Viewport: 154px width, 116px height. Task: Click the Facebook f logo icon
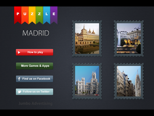coord(19,79)
